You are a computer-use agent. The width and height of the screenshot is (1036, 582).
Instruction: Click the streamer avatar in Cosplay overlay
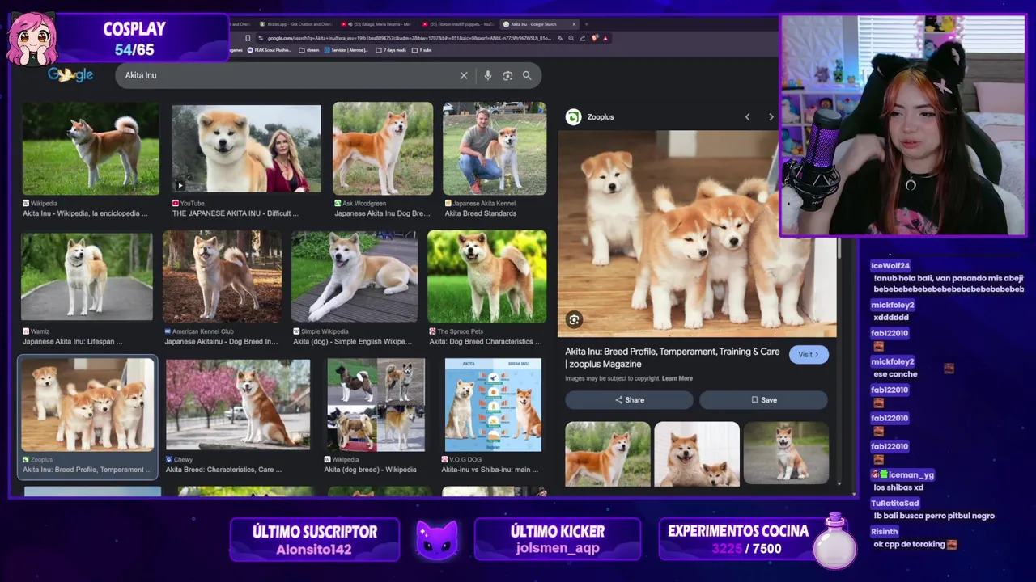(32, 39)
